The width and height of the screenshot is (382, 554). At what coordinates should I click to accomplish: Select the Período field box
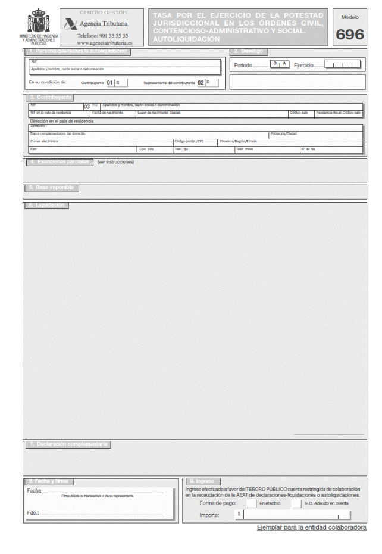[280, 64]
